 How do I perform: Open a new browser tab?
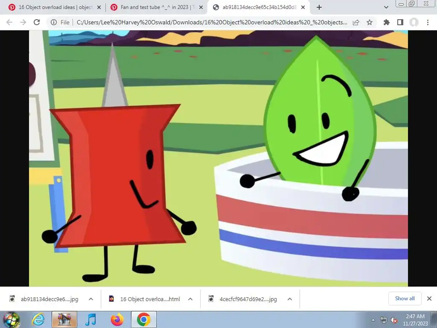(319, 7)
